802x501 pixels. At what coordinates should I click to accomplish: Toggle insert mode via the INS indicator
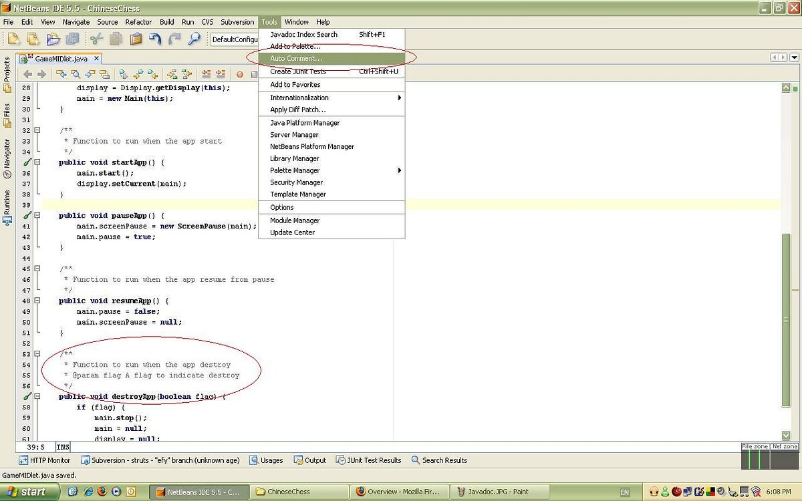point(62,446)
